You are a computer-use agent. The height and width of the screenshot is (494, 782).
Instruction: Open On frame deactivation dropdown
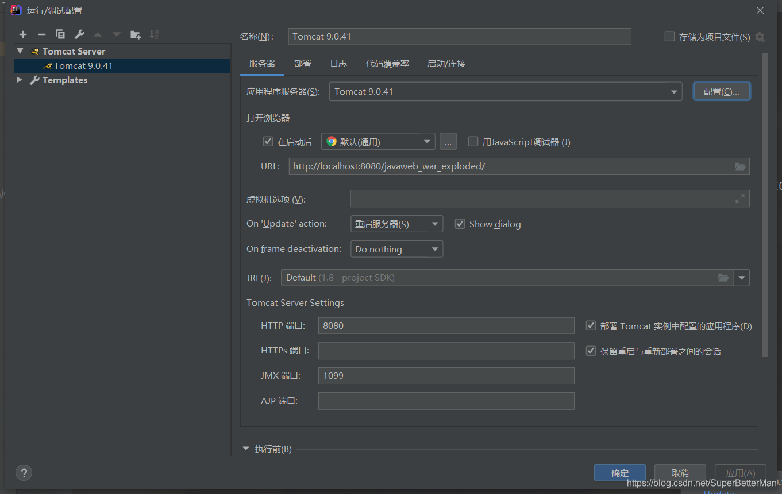click(396, 249)
